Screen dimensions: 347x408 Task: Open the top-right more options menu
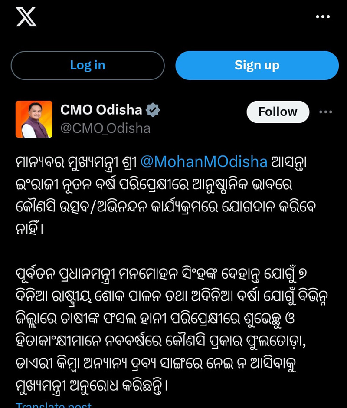(323, 17)
